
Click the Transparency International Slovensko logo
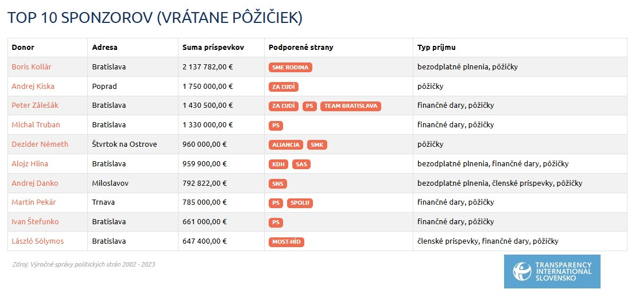(x=552, y=271)
